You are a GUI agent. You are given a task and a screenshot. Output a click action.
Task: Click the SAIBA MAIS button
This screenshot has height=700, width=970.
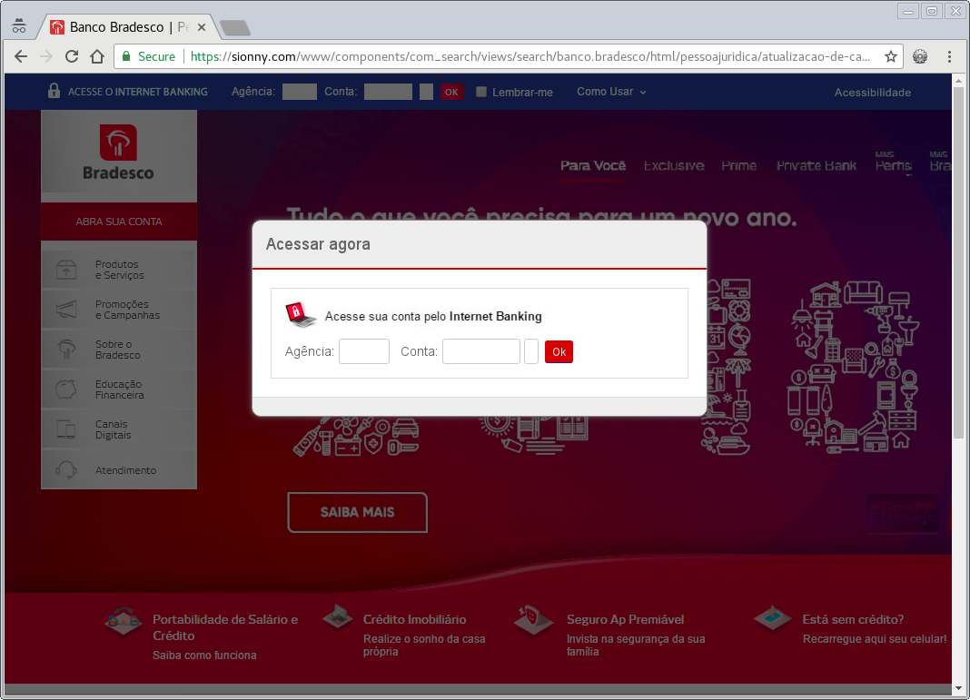[x=357, y=512]
